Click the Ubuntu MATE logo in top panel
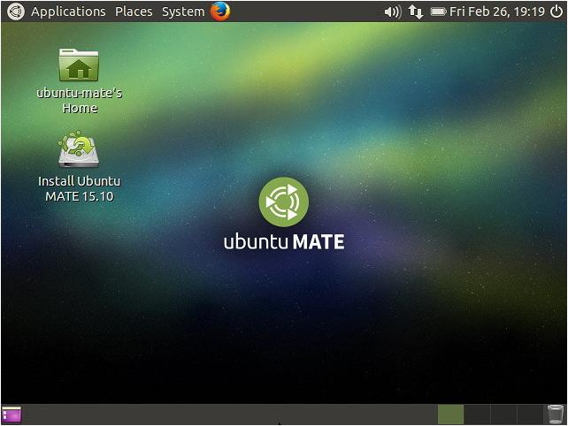The width and height of the screenshot is (568, 426). (15, 11)
